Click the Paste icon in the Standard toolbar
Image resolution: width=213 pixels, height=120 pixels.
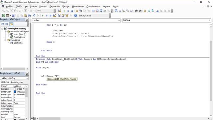point(26,16)
